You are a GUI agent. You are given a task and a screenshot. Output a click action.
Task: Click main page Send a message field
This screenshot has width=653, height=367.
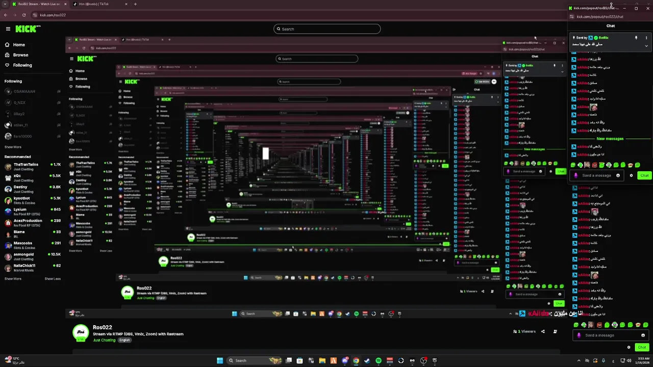pos(610,335)
